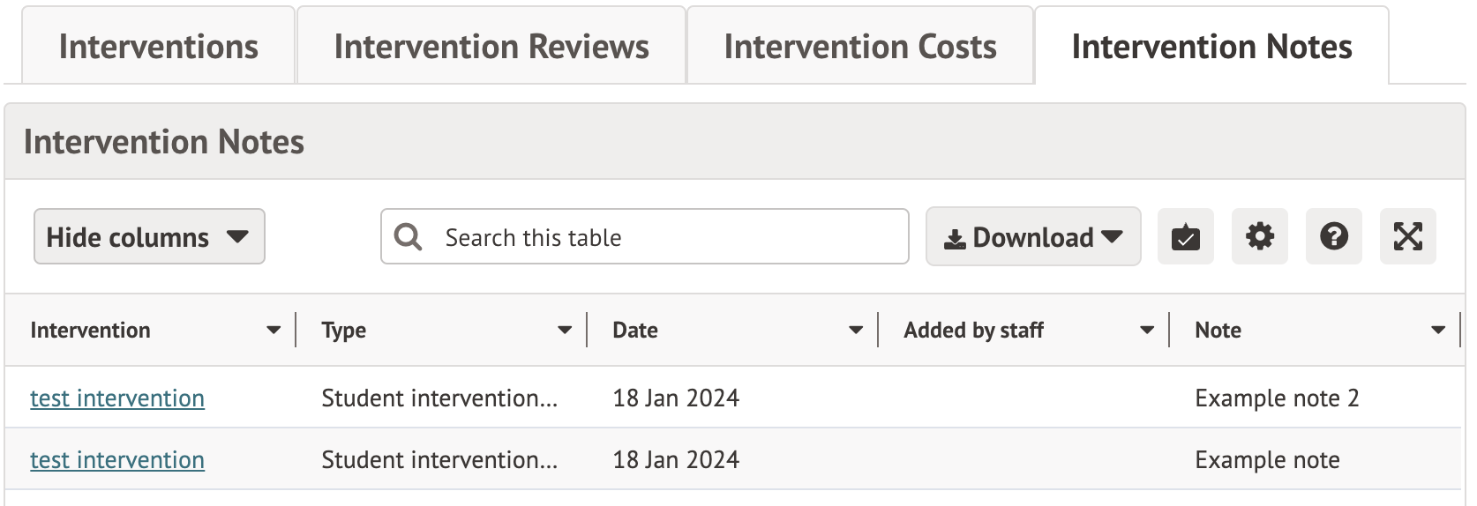Image resolution: width=1477 pixels, height=506 pixels.
Task: Open first test intervention link
Action: coord(117,398)
